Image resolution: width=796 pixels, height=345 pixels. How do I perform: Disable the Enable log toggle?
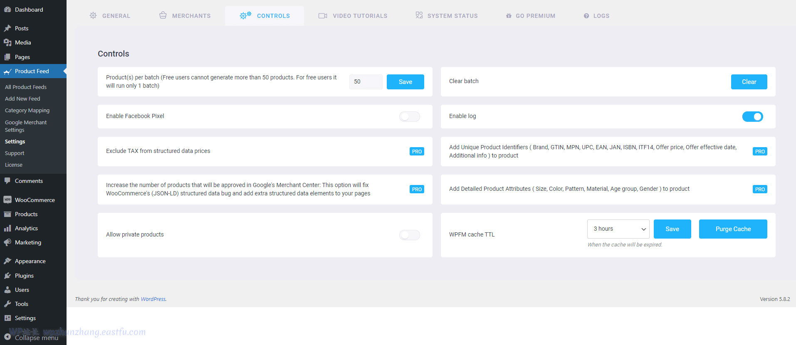click(x=752, y=116)
